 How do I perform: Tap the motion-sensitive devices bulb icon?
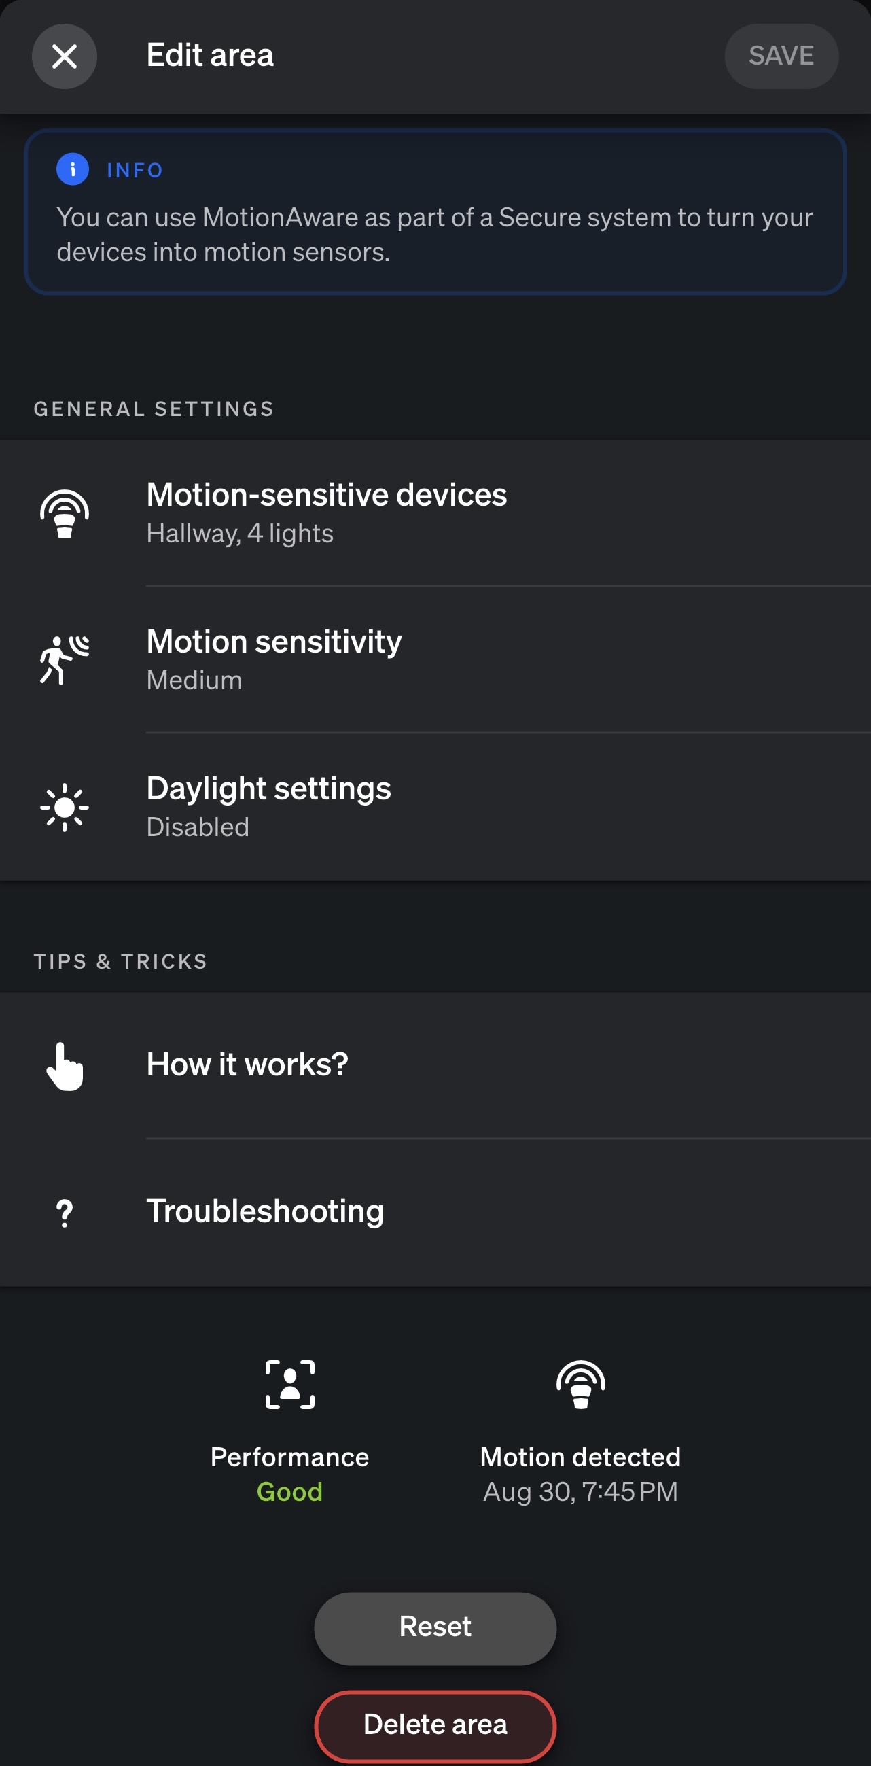coord(65,513)
